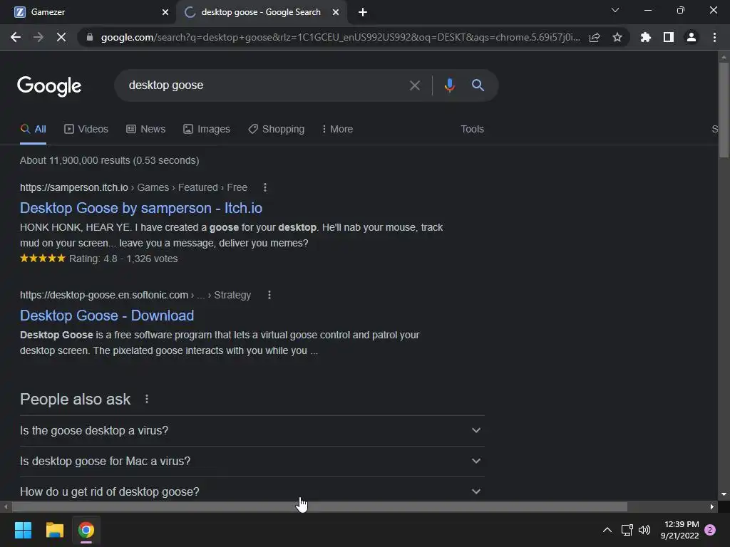Open volume control in system tray

click(644, 530)
